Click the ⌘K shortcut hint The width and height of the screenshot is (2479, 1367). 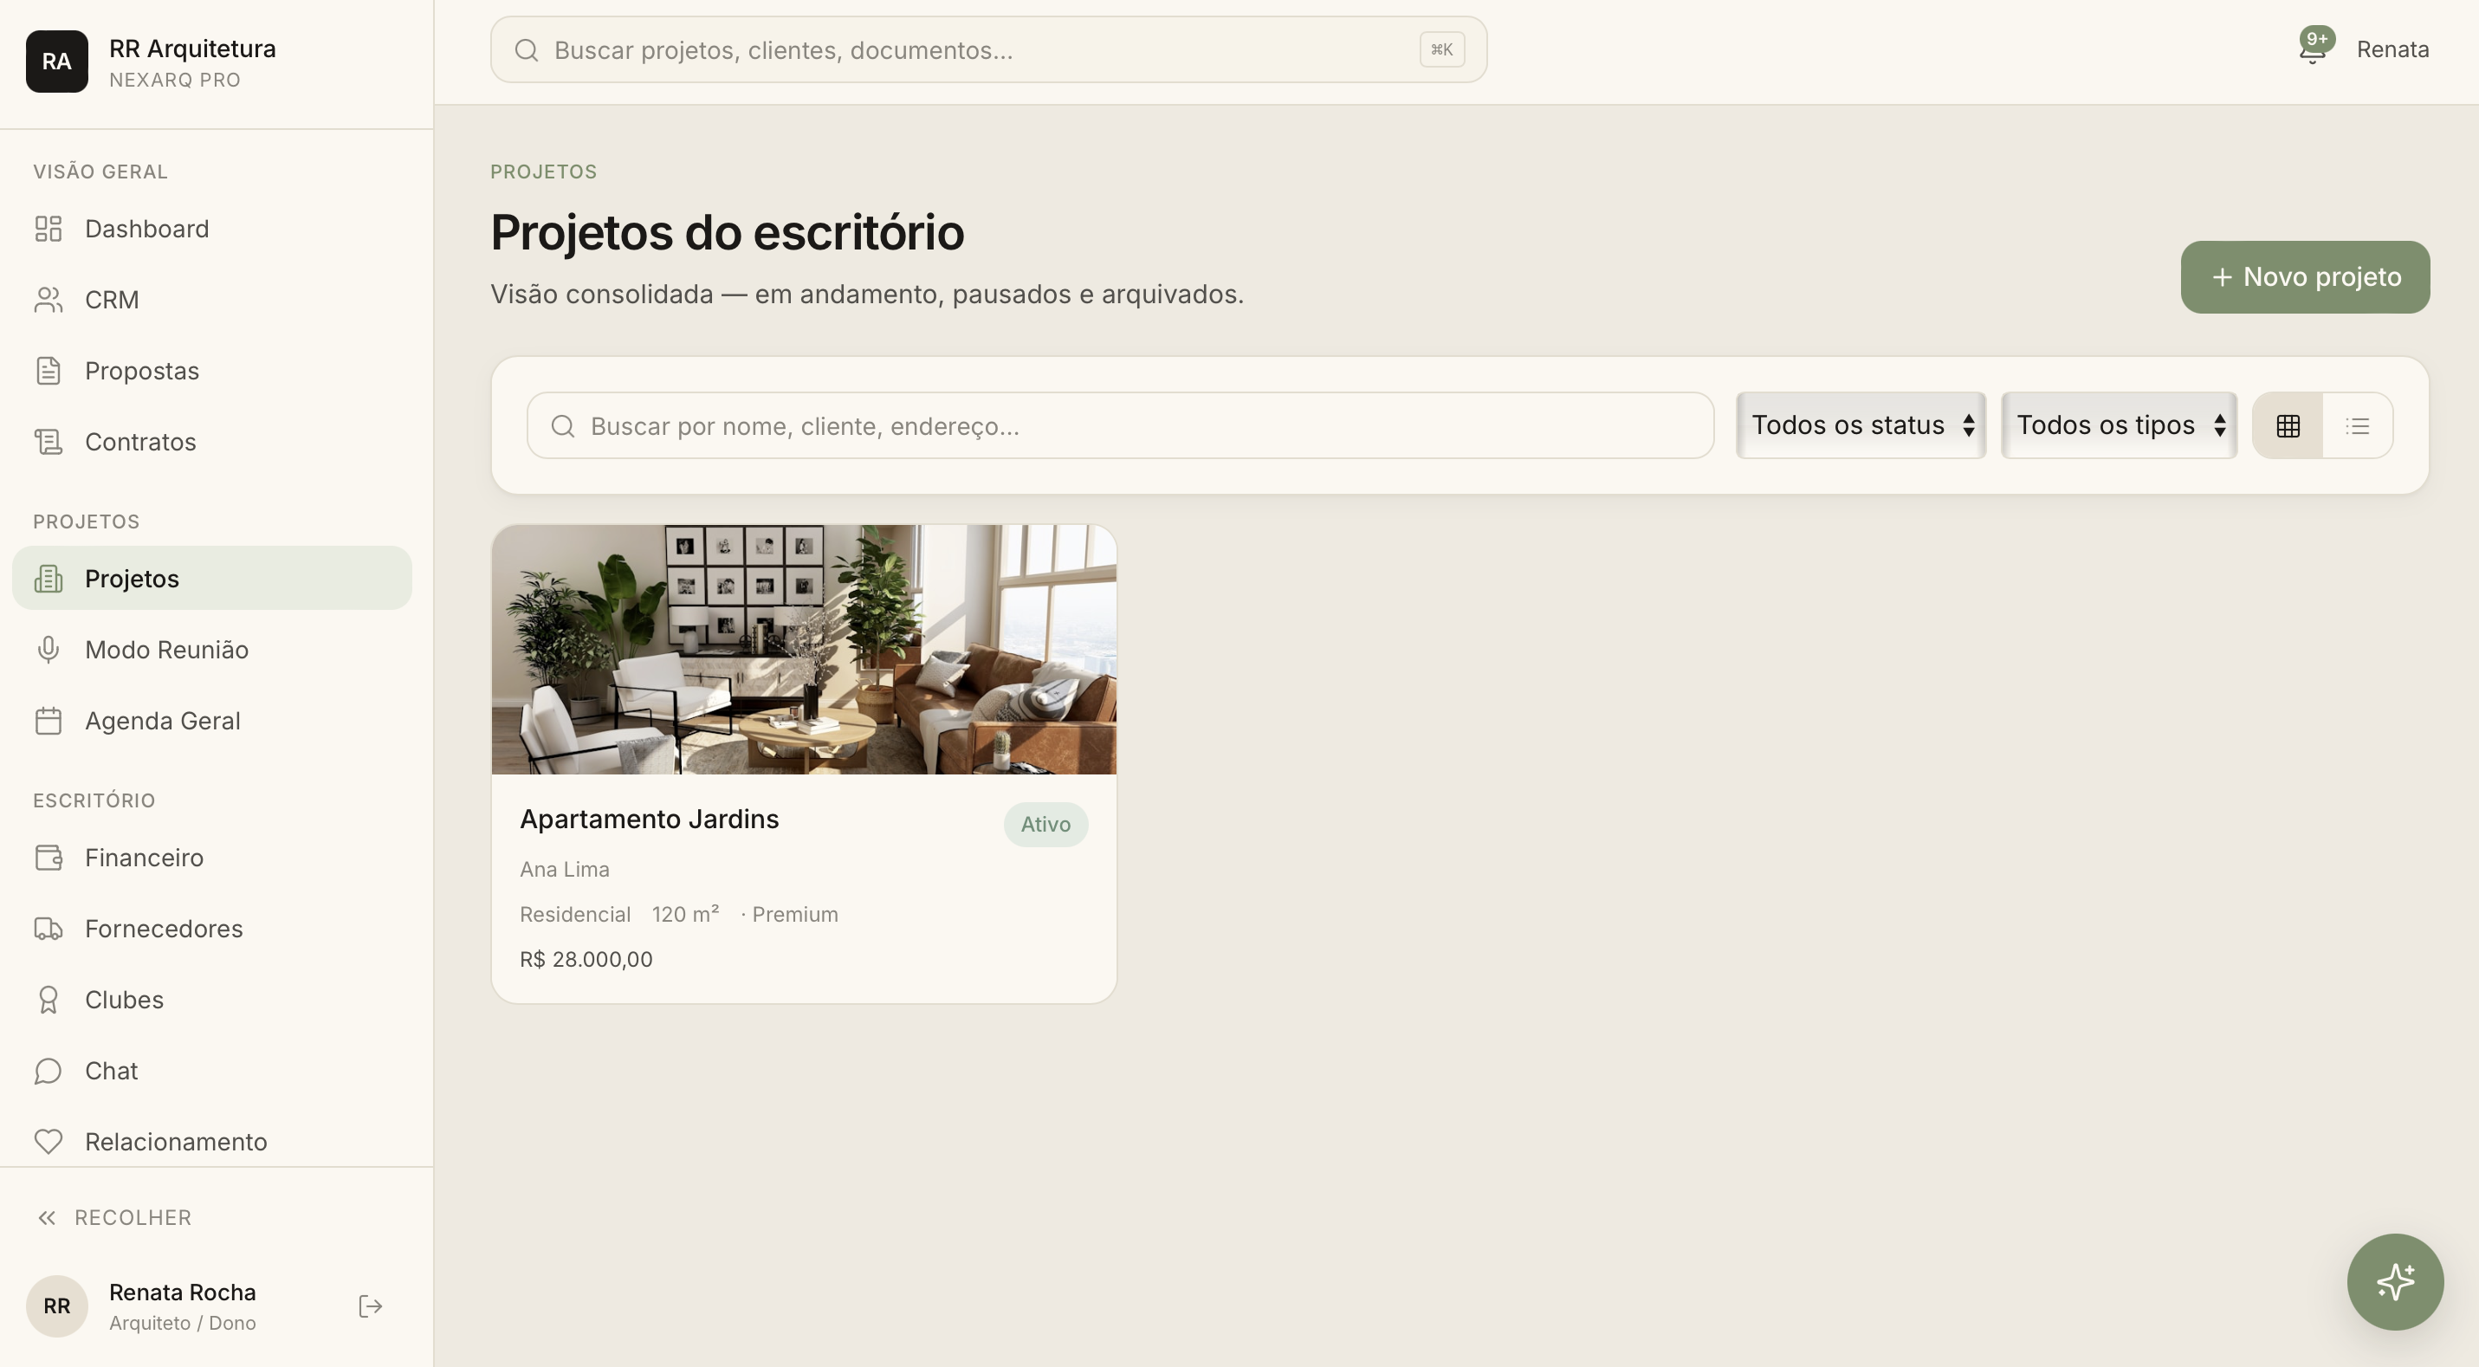[1441, 50]
